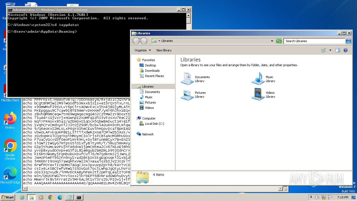Open the blue Help question-mark icon
Viewport: 357px width, 201px height.
coord(346,50)
